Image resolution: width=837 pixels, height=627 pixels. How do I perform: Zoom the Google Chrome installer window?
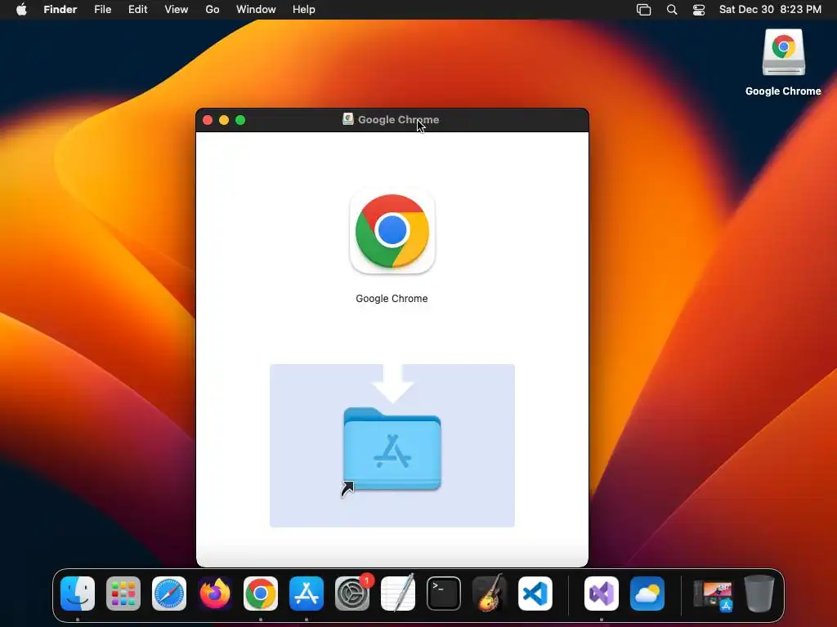tap(240, 120)
